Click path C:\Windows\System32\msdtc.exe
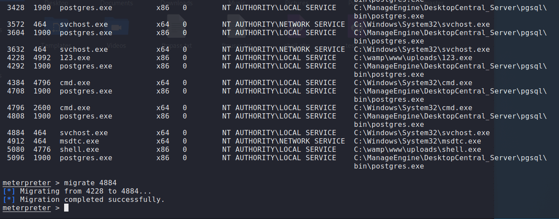The width and height of the screenshot is (559, 219). (x=418, y=141)
